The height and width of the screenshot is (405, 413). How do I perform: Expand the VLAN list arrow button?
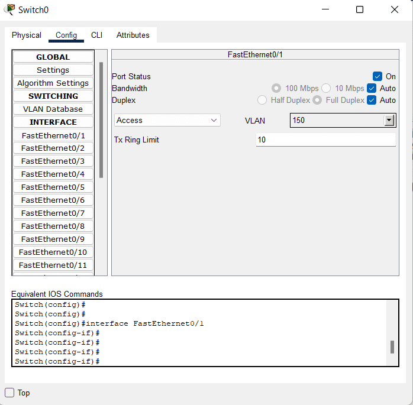pos(389,120)
